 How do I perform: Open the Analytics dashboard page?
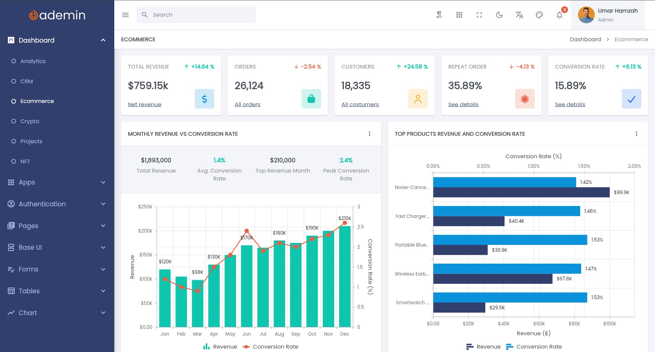(33, 61)
